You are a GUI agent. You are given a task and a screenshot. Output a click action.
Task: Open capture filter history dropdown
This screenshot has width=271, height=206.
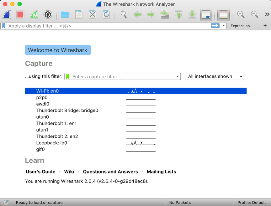point(178,76)
